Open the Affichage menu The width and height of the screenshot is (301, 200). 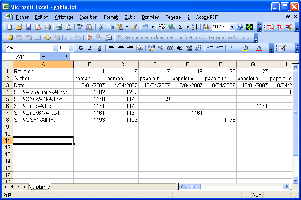pyautogui.click(x=64, y=17)
